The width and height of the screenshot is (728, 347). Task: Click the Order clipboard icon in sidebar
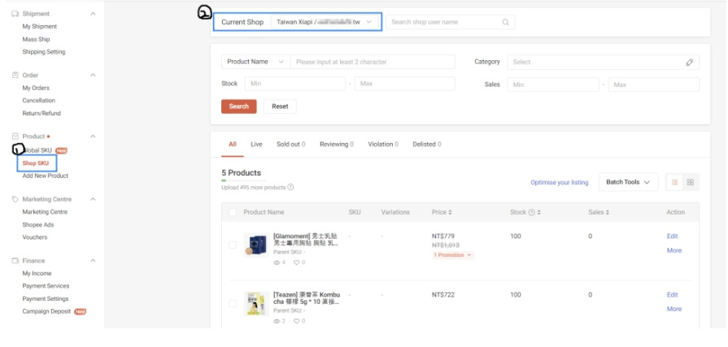click(x=15, y=75)
